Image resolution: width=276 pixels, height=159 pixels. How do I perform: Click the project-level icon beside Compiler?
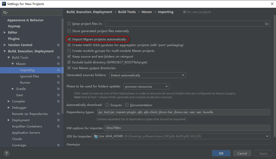[59, 101]
